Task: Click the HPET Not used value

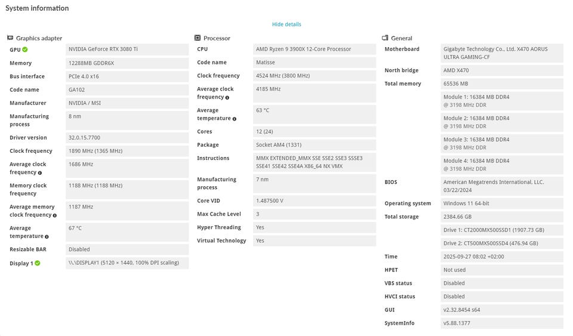Action: tap(502, 270)
